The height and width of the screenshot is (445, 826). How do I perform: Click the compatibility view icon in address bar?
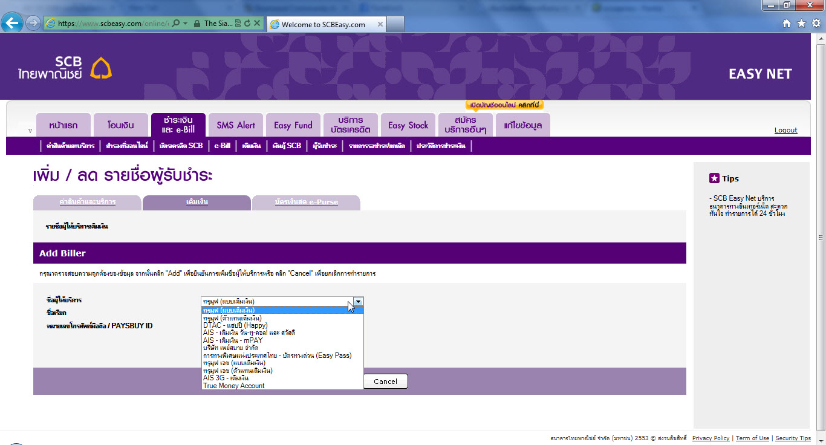click(x=238, y=24)
